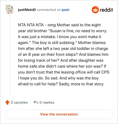
Task: Open the Reddit snoo logo circle
Action: tap(95, 10)
